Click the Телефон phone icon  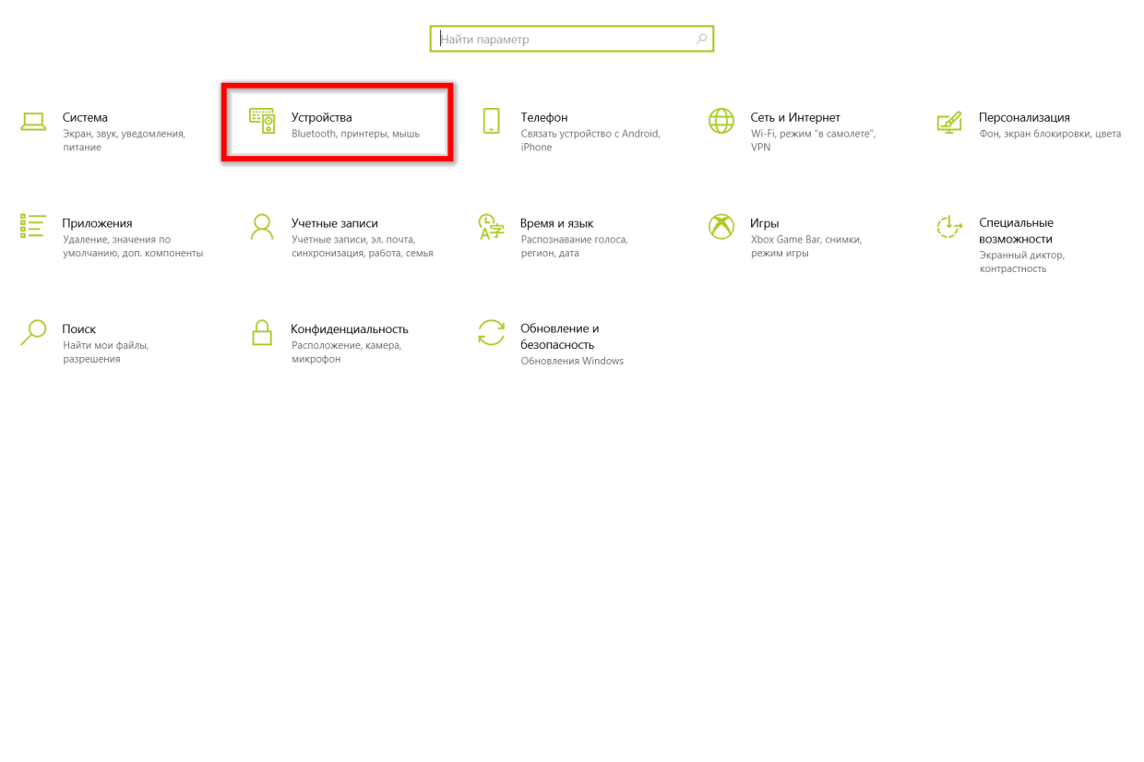[x=491, y=121]
